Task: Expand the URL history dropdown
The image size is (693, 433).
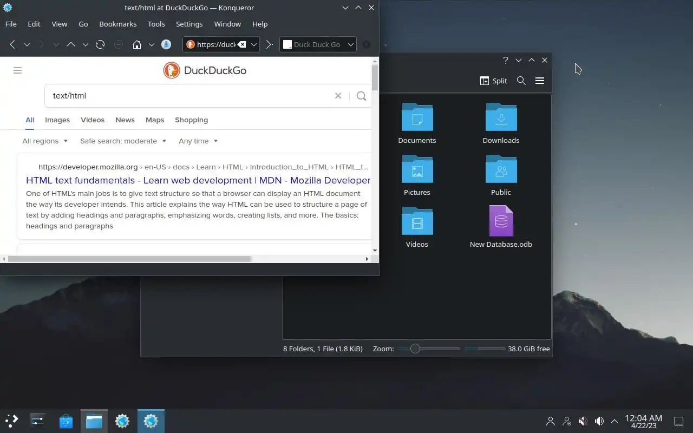Action: [254, 44]
